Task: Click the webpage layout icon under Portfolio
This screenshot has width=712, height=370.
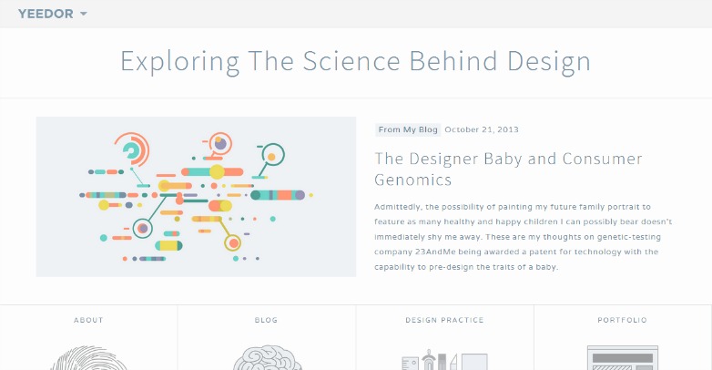Action: pos(623,358)
